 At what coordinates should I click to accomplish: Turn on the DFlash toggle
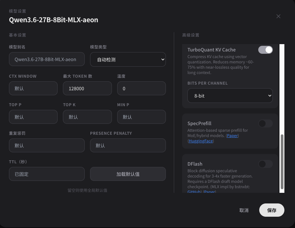(x=265, y=164)
